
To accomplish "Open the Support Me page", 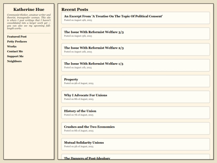I will point(15,56).
